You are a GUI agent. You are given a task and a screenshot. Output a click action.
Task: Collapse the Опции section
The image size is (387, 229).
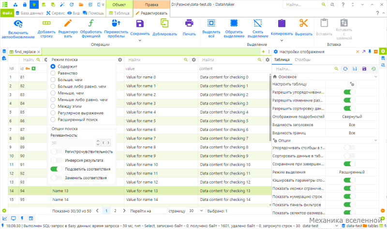click(376, 140)
